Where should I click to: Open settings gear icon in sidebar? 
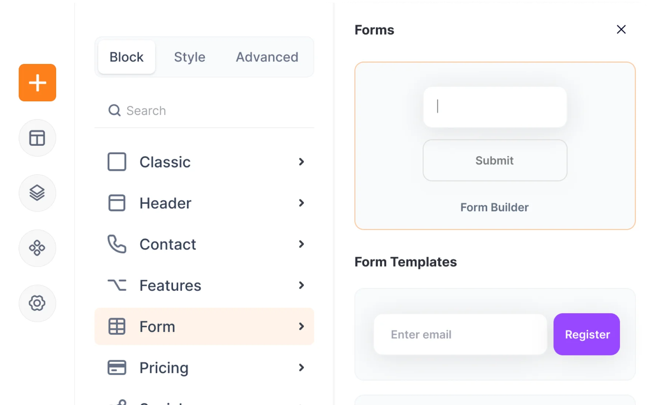click(37, 303)
